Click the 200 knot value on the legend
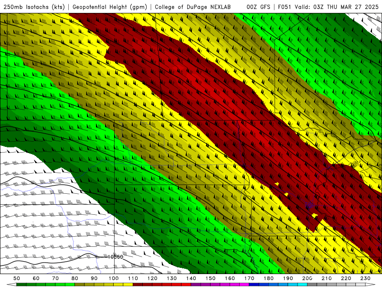 (x=307, y=278)
